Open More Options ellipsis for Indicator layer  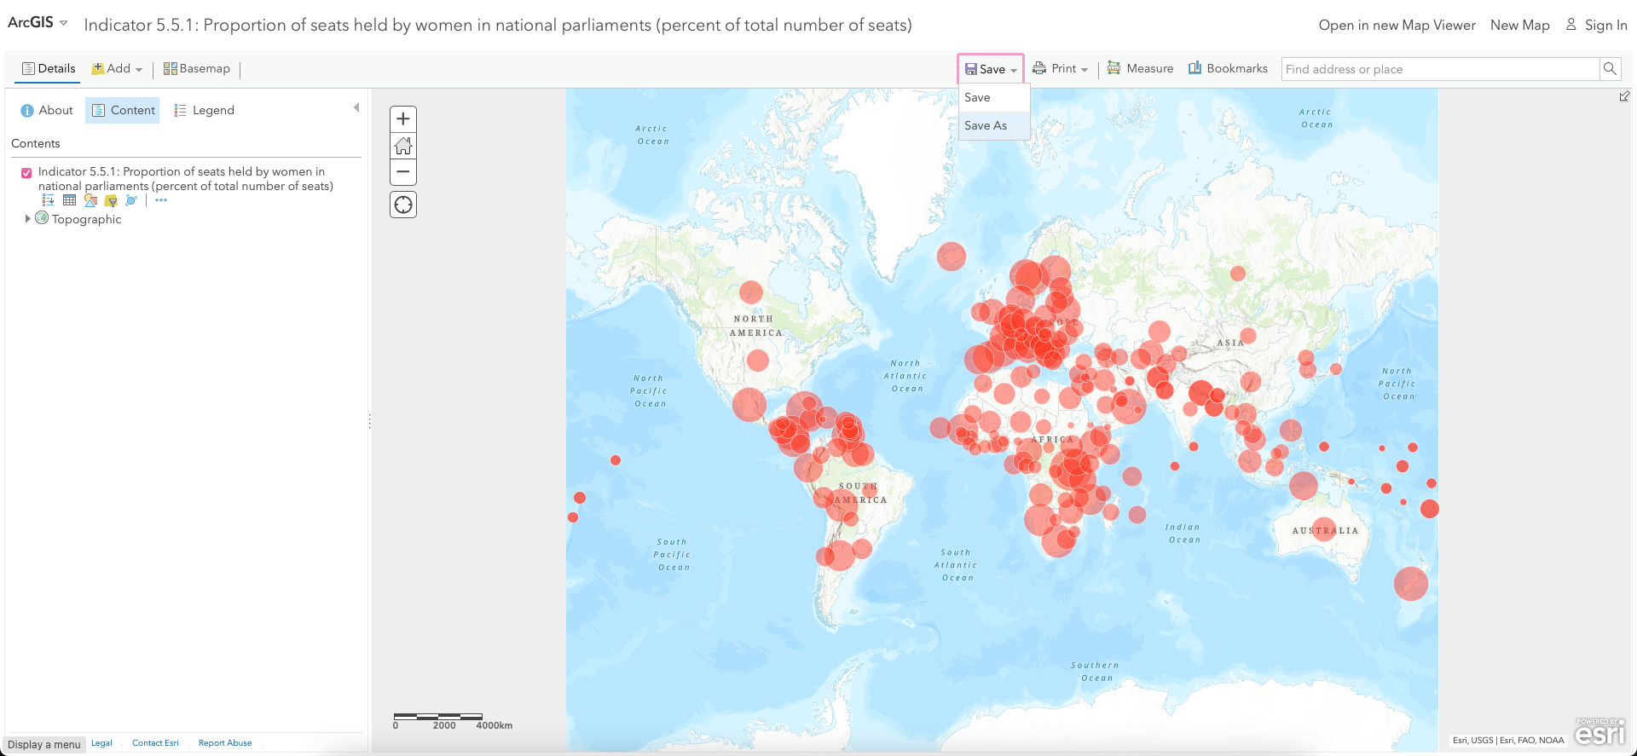click(161, 200)
